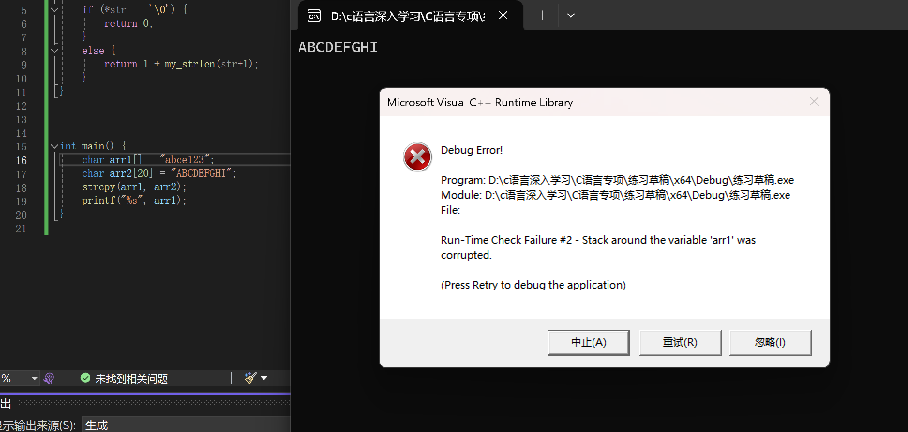Click line number 16 in gutter

(x=21, y=160)
